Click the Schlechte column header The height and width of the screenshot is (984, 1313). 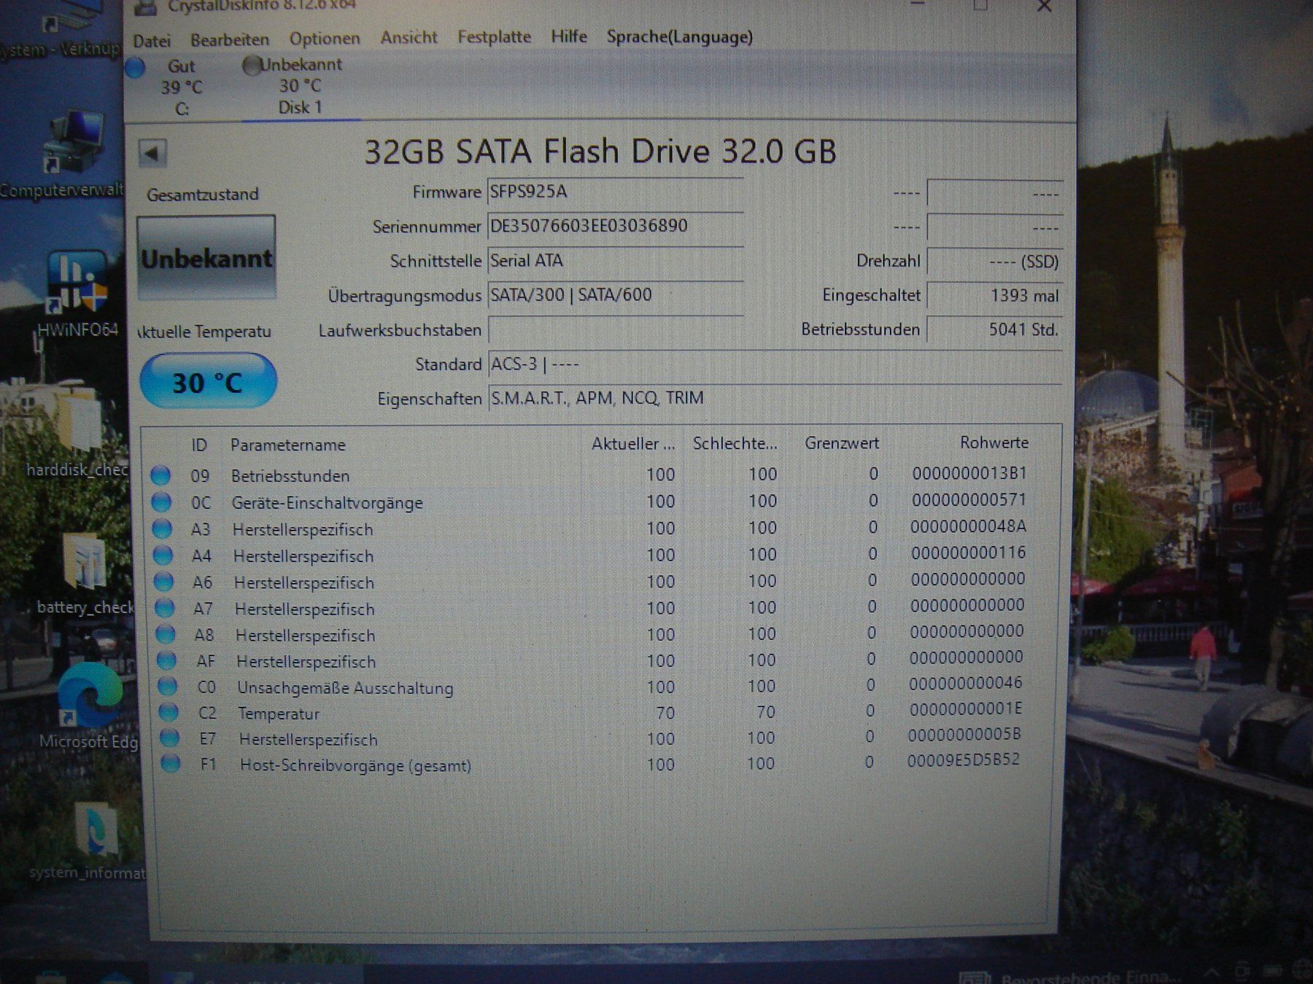734,443
